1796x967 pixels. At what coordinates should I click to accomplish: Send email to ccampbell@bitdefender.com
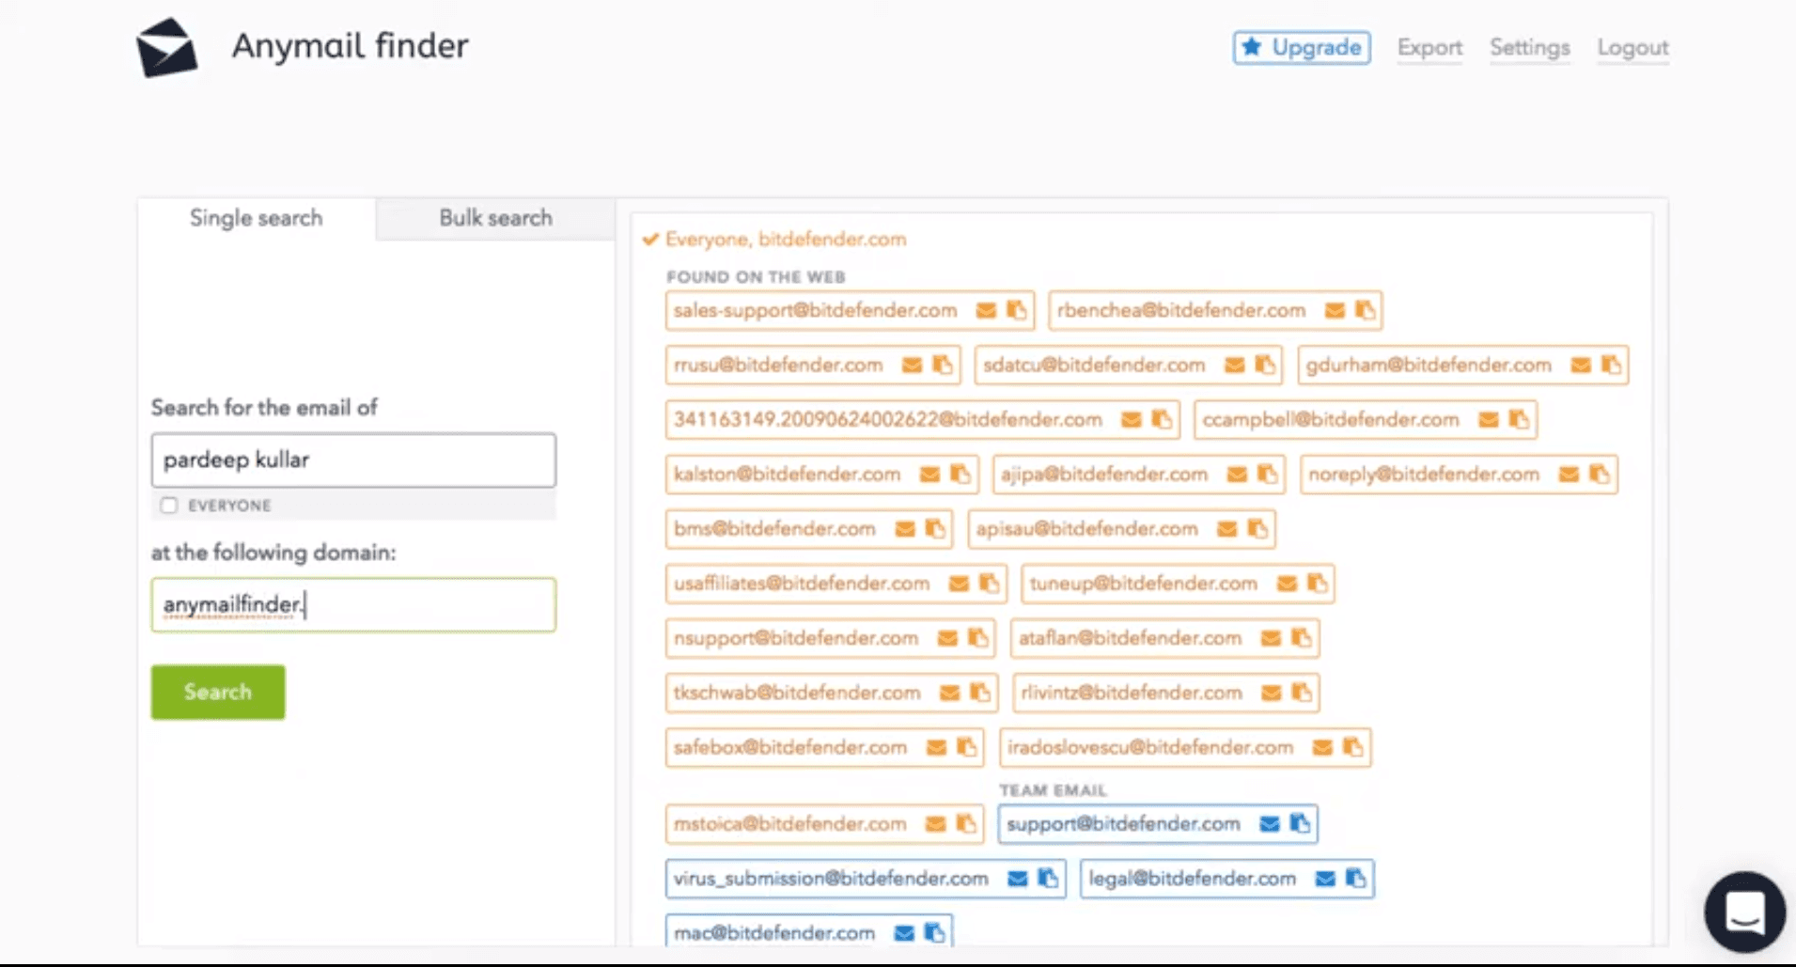pyautogui.click(x=1489, y=419)
